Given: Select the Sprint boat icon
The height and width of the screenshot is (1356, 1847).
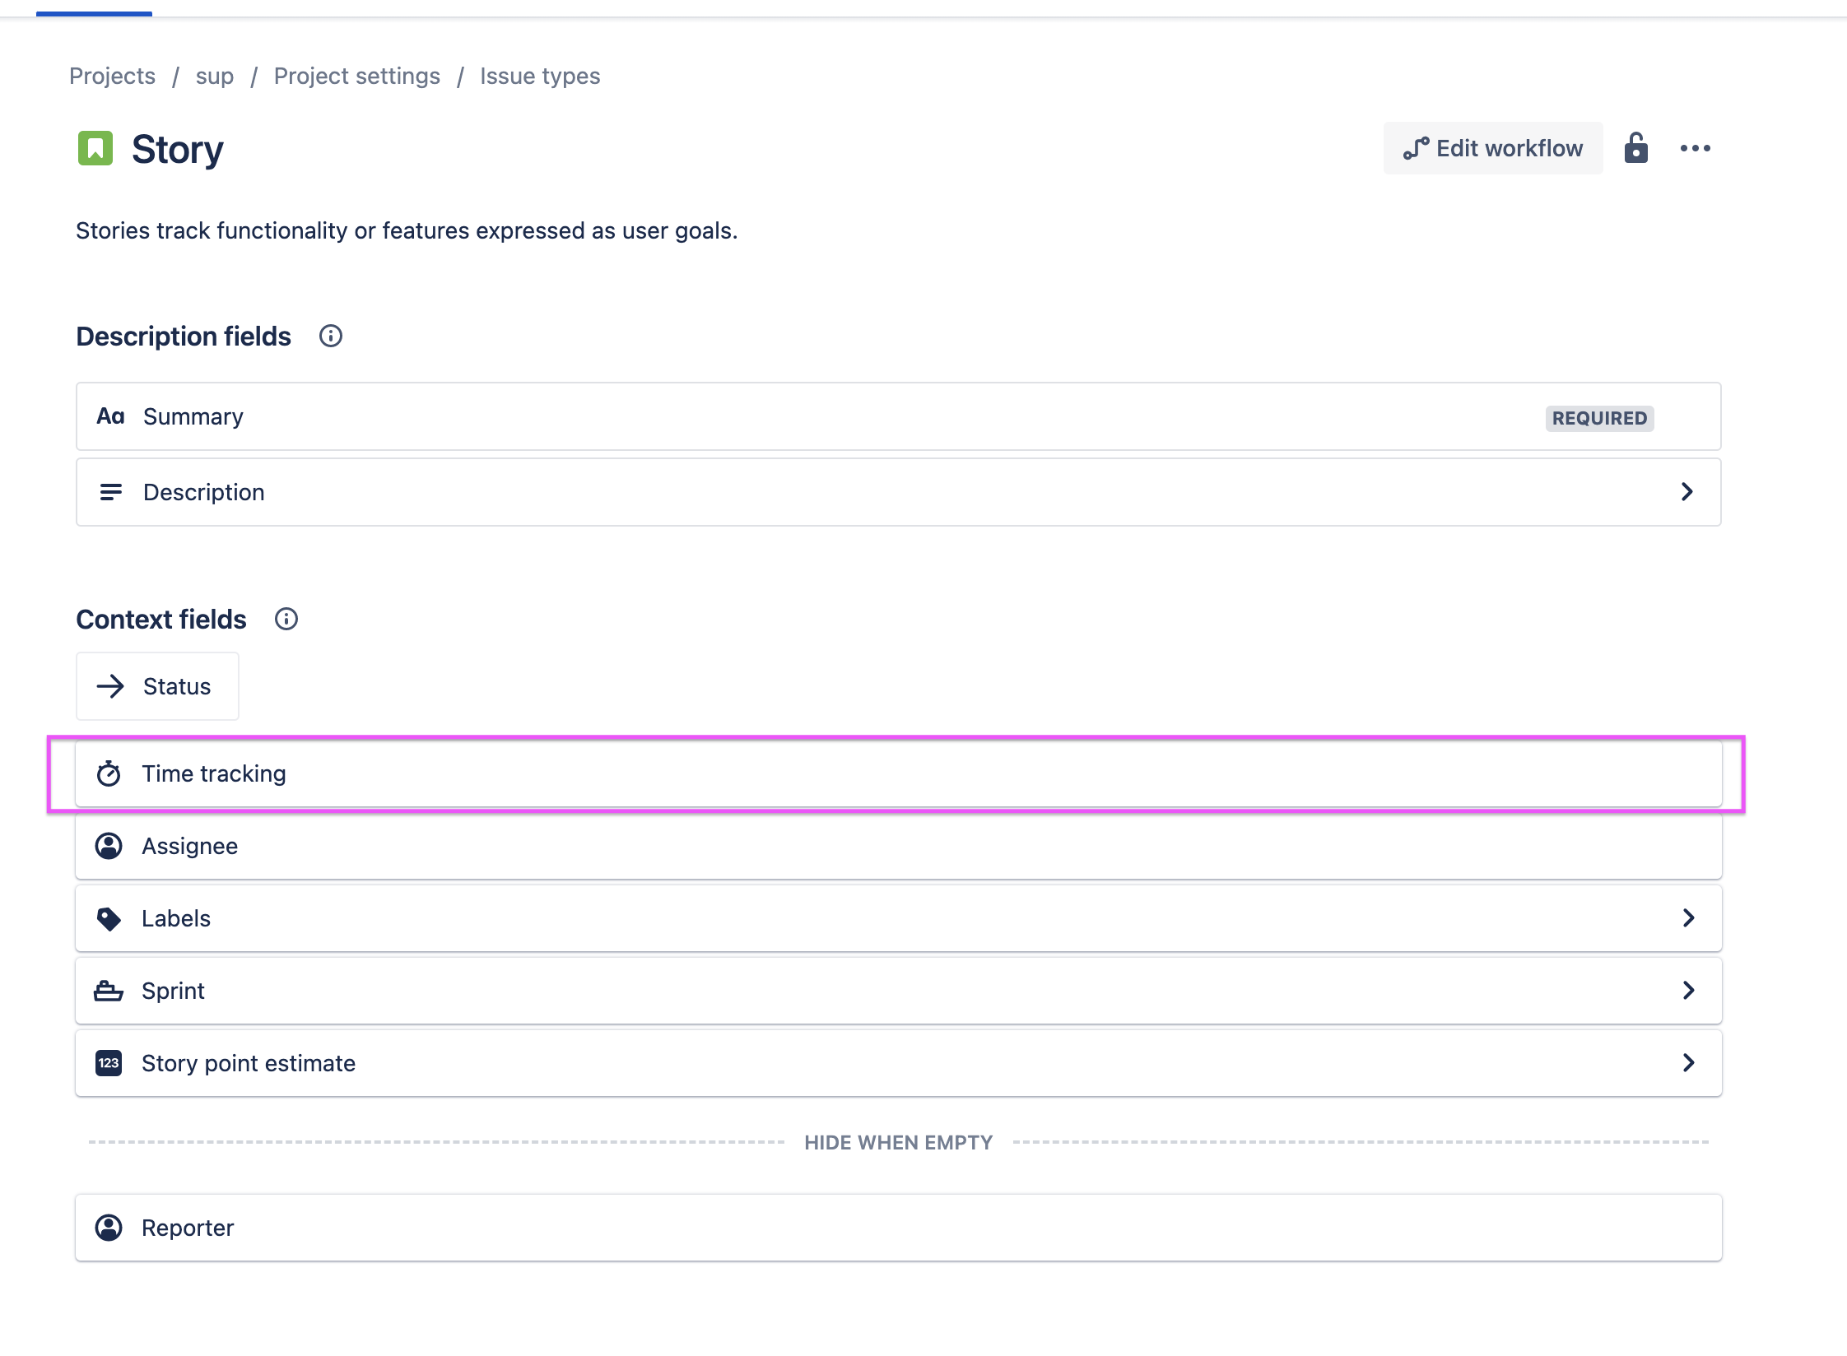Looking at the screenshot, I should coord(109,990).
